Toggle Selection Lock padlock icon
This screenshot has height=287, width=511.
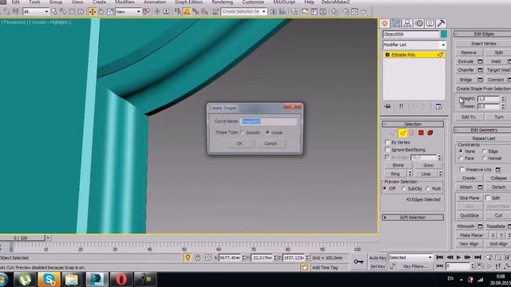tap(197, 258)
